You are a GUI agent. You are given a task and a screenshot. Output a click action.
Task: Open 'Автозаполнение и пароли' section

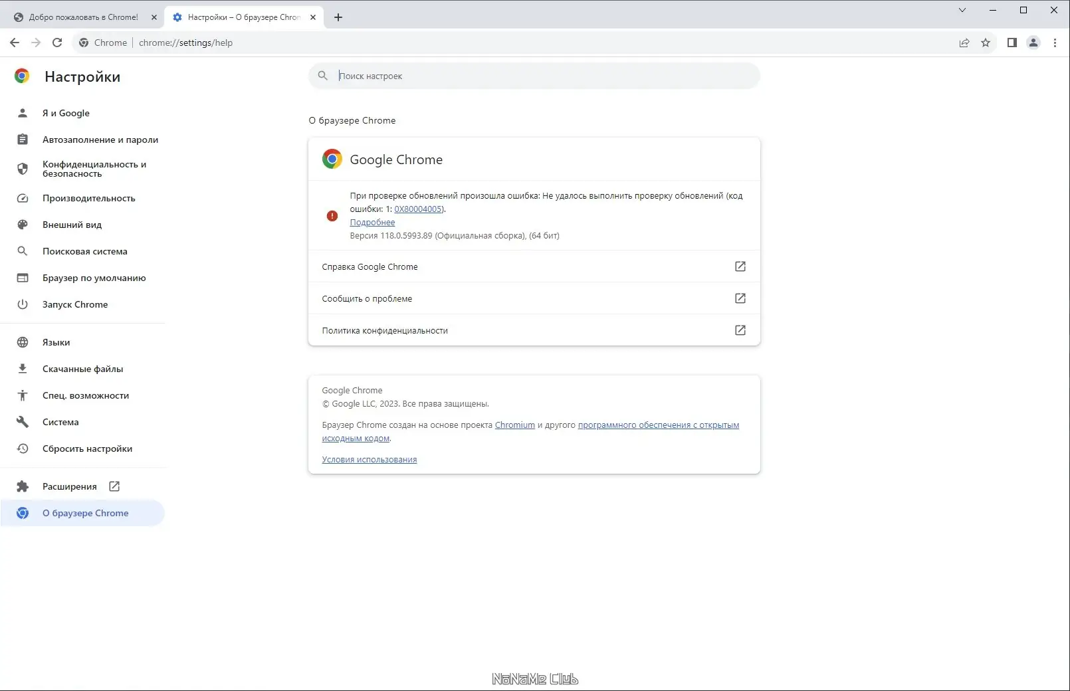coord(82,140)
